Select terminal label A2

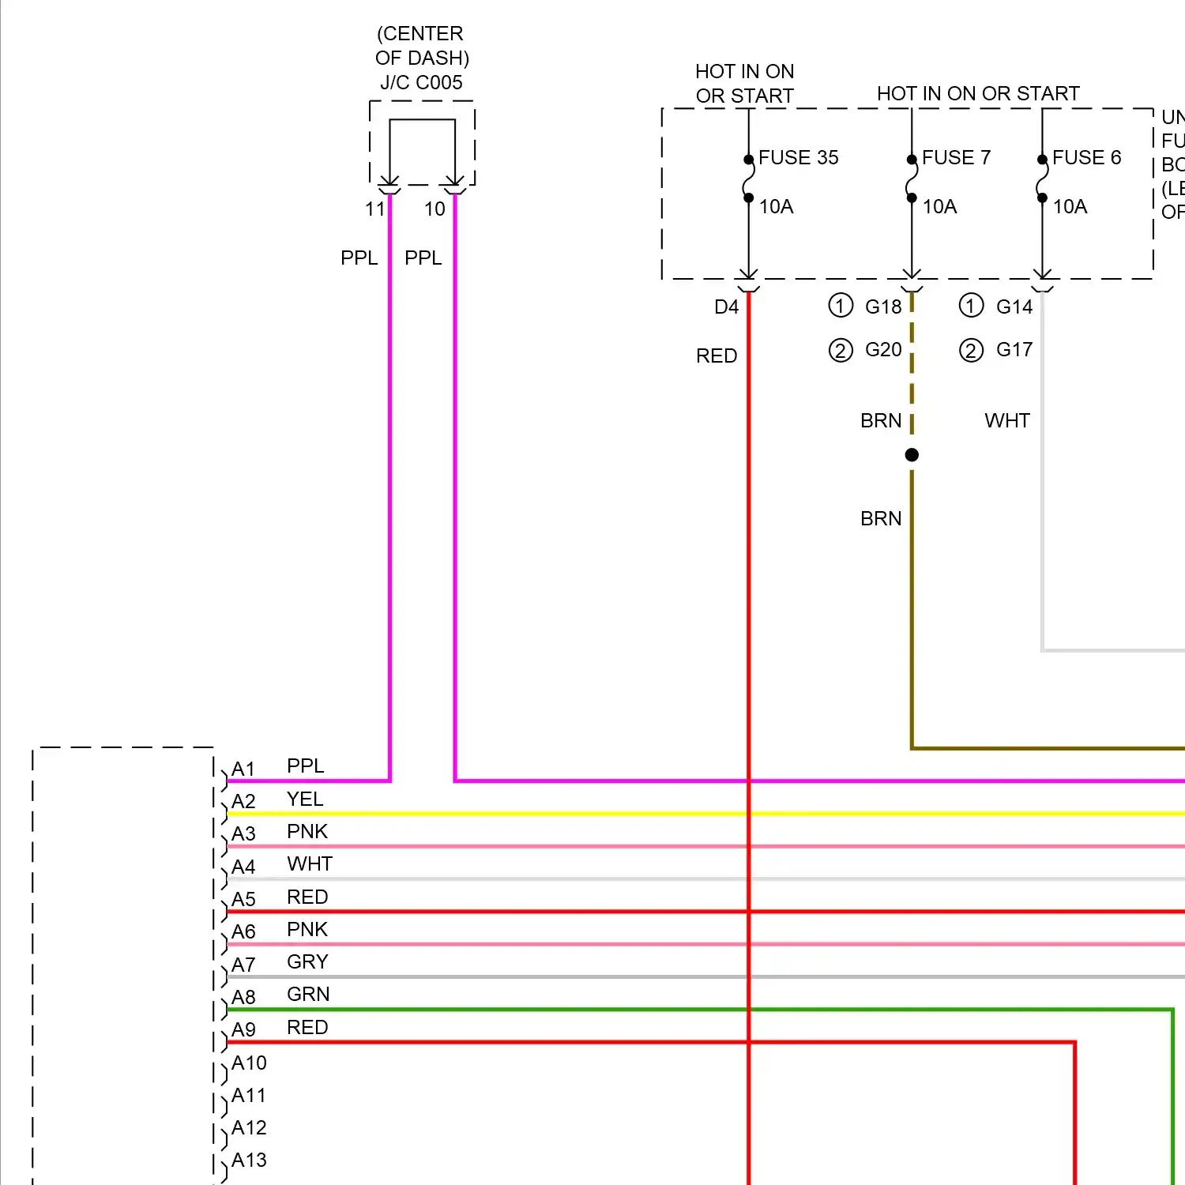tap(243, 802)
